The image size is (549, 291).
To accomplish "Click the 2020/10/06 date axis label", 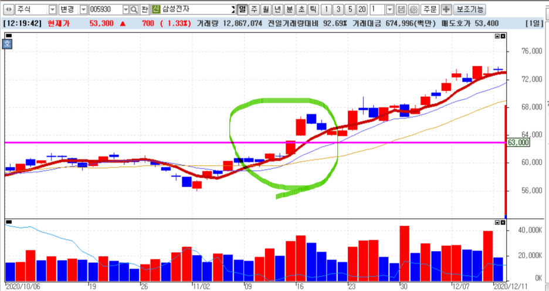I will (23, 286).
